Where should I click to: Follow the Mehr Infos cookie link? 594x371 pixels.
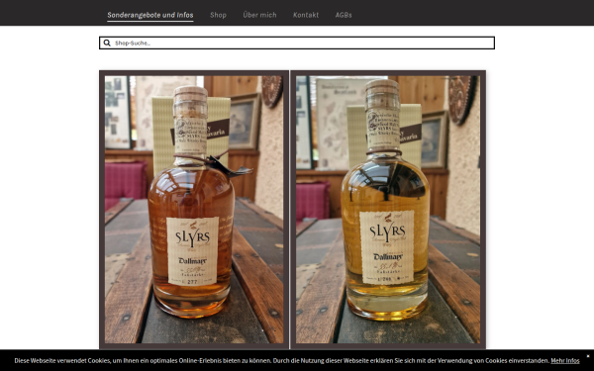coord(565,361)
